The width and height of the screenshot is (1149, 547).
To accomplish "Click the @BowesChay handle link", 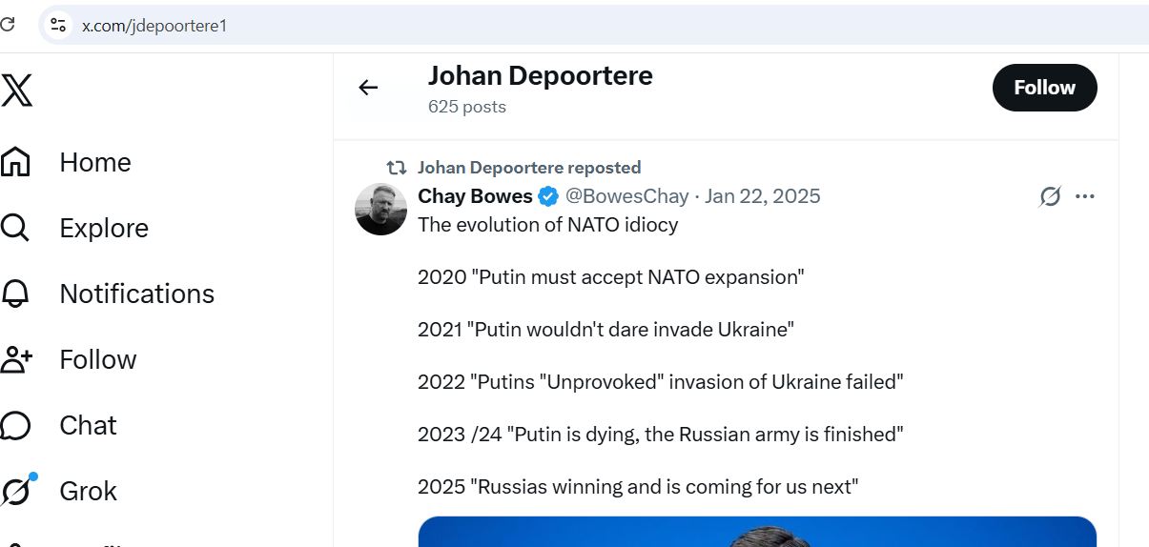I will click(x=626, y=196).
